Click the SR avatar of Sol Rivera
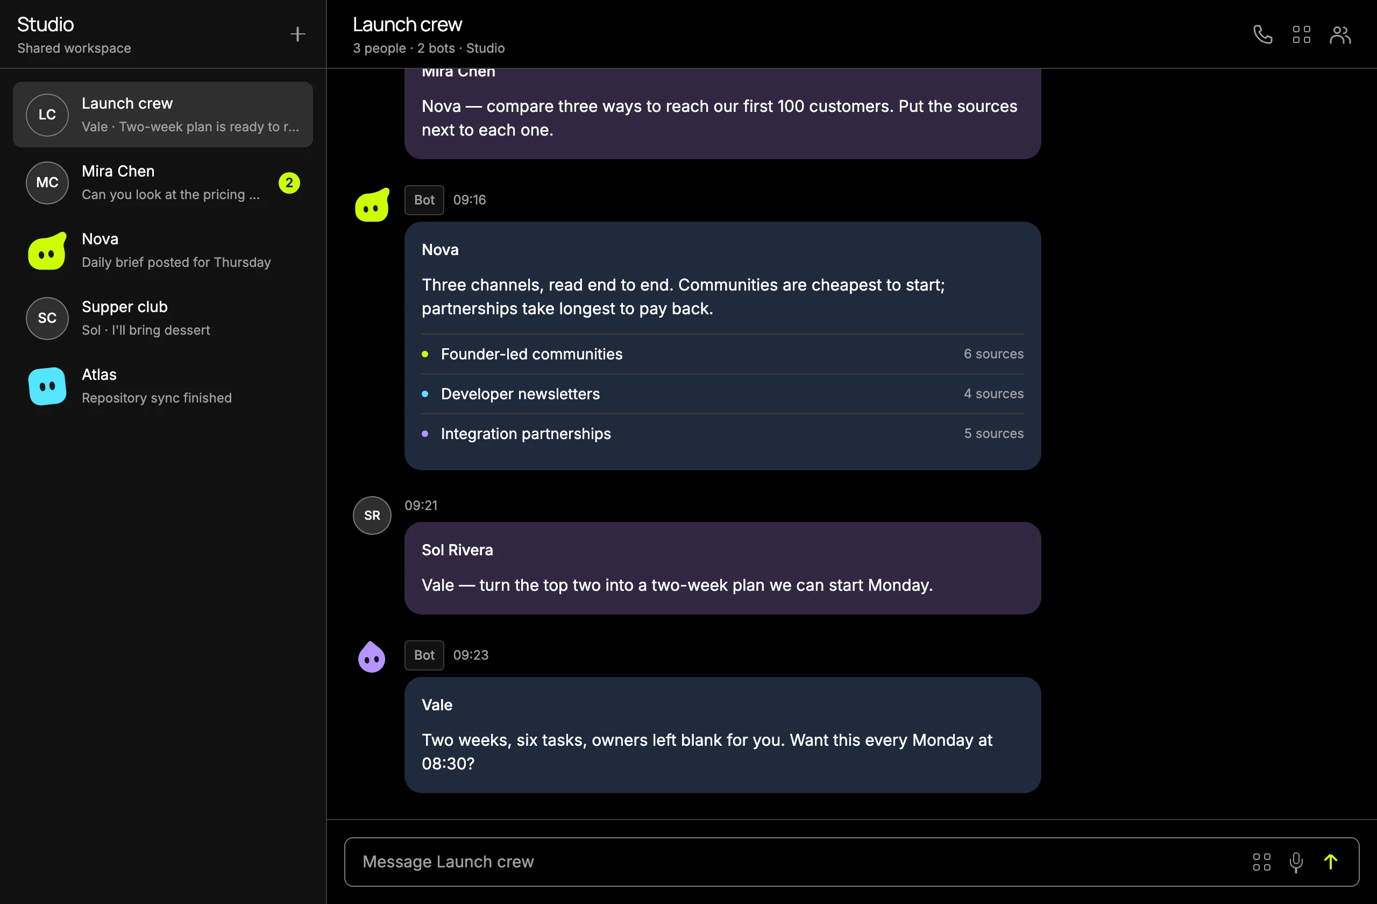1377x904 pixels. 372,515
